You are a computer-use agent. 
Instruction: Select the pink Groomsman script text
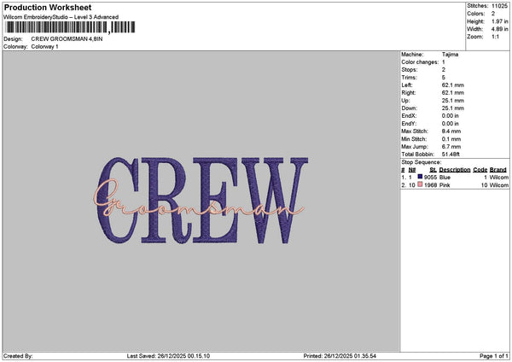click(x=199, y=199)
